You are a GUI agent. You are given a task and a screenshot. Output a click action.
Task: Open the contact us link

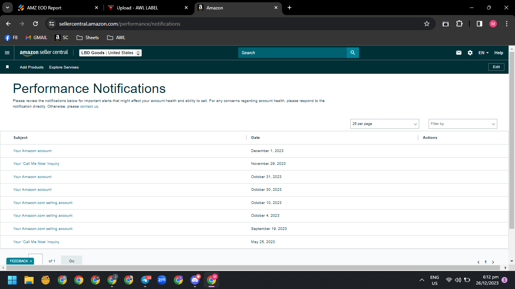click(89, 106)
